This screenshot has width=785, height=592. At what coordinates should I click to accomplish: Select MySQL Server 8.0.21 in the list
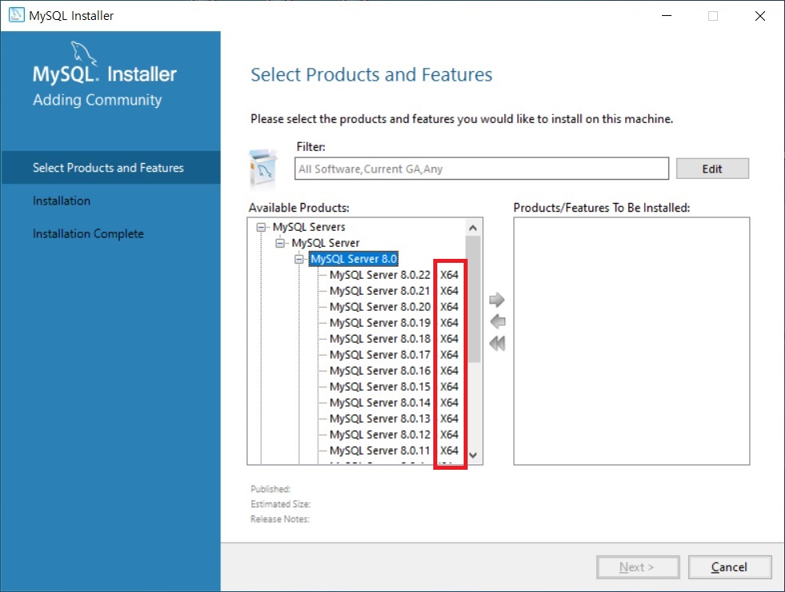[x=393, y=291]
